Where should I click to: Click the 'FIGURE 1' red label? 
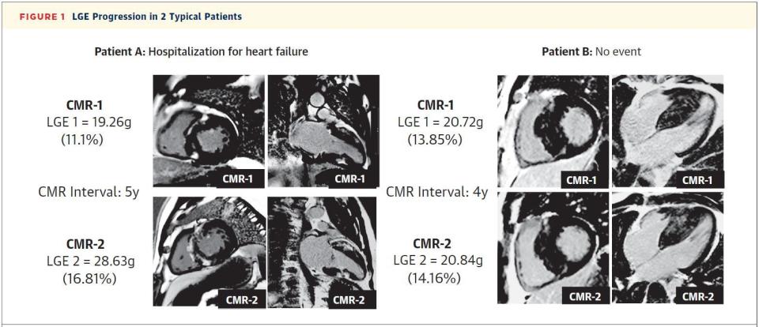pyautogui.click(x=36, y=17)
